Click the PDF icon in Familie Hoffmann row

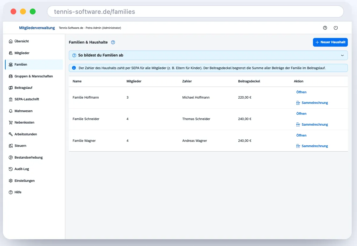tap(298, 103)
